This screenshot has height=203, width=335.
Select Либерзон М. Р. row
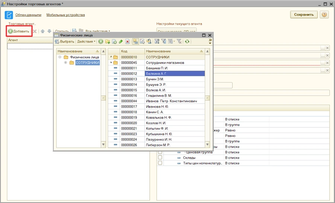tap(156, 145)
